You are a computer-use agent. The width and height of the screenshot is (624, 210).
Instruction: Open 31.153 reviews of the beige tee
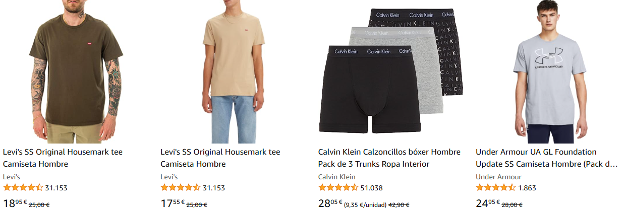(213, 188)
